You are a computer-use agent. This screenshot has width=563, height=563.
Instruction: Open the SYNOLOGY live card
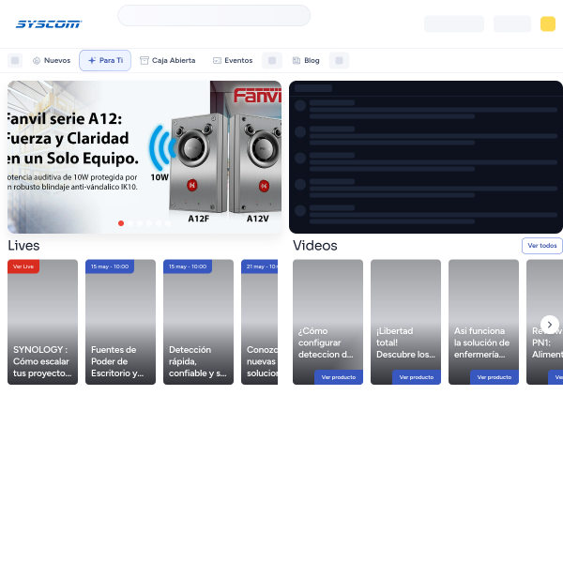tap(43, 322)
